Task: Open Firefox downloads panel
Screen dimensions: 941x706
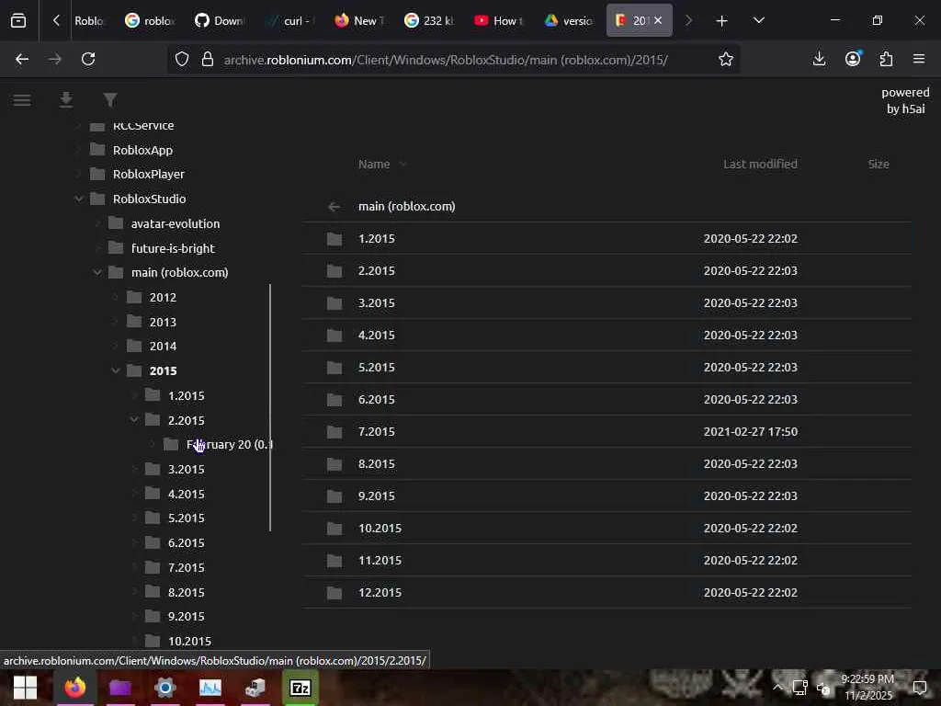Action: 819,59
